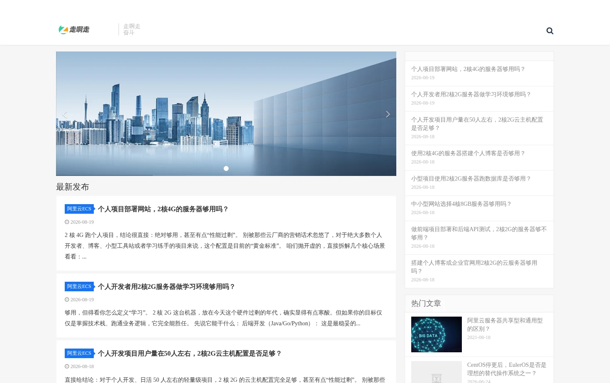Select the carousel pagination dot
This screenshot has width=610, height=383.
coord(226,168)
